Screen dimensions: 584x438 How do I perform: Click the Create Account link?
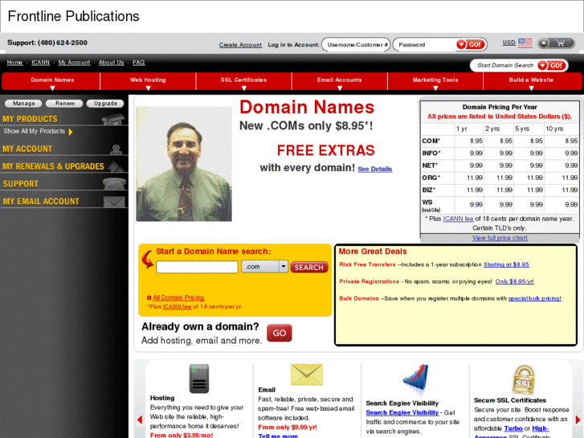point(240,45)
